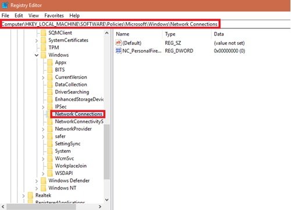291x210 pixels.
Task: Expand the NetworkProvider key
Action: (43, 129)
